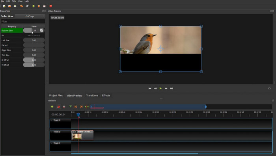
Task: Click the Property column header
Action: pyautogui.click(x=12, y=26)
